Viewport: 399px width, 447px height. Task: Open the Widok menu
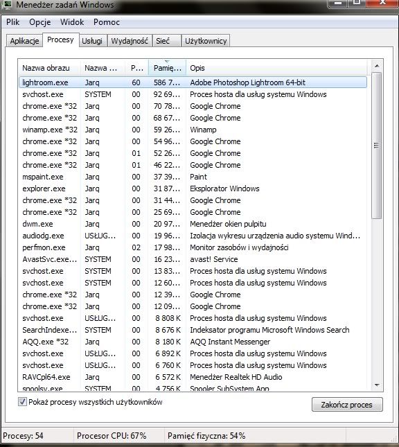(x=72, y=22)
